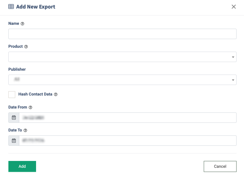Show the help tooltip icon beside Product
This screenshot has width=244, height=178.
coord(26,47)
